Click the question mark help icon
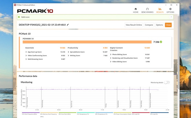The height and width of the screenshot is (118, 191). point(171,17)
